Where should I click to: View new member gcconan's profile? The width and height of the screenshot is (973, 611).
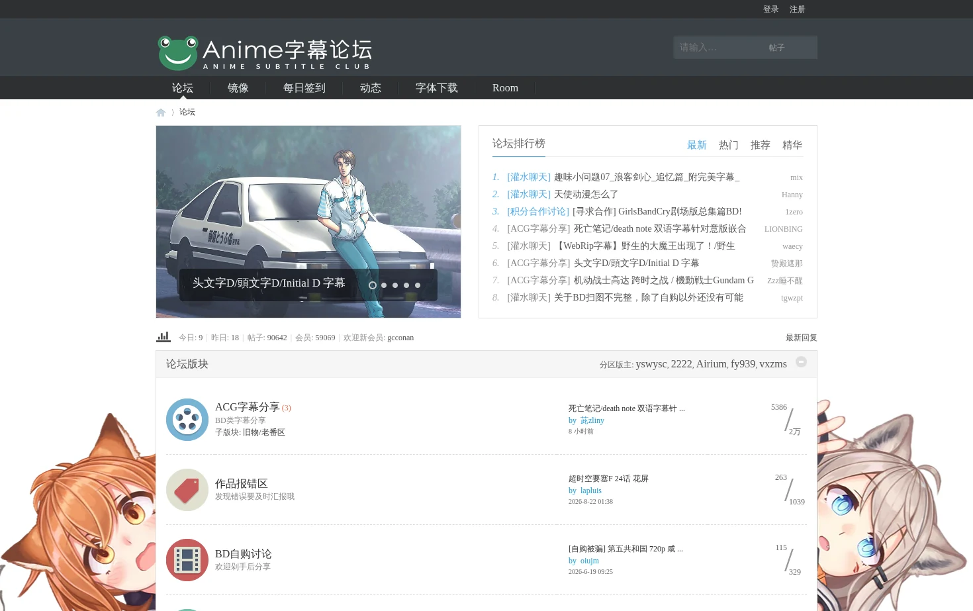click(400, 338)
